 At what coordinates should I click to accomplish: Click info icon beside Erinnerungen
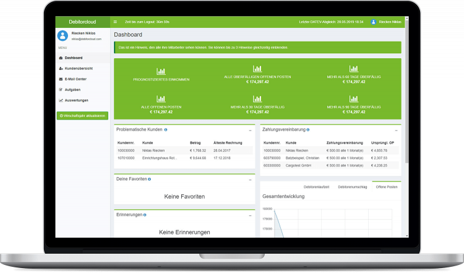[x=144, y=215]
